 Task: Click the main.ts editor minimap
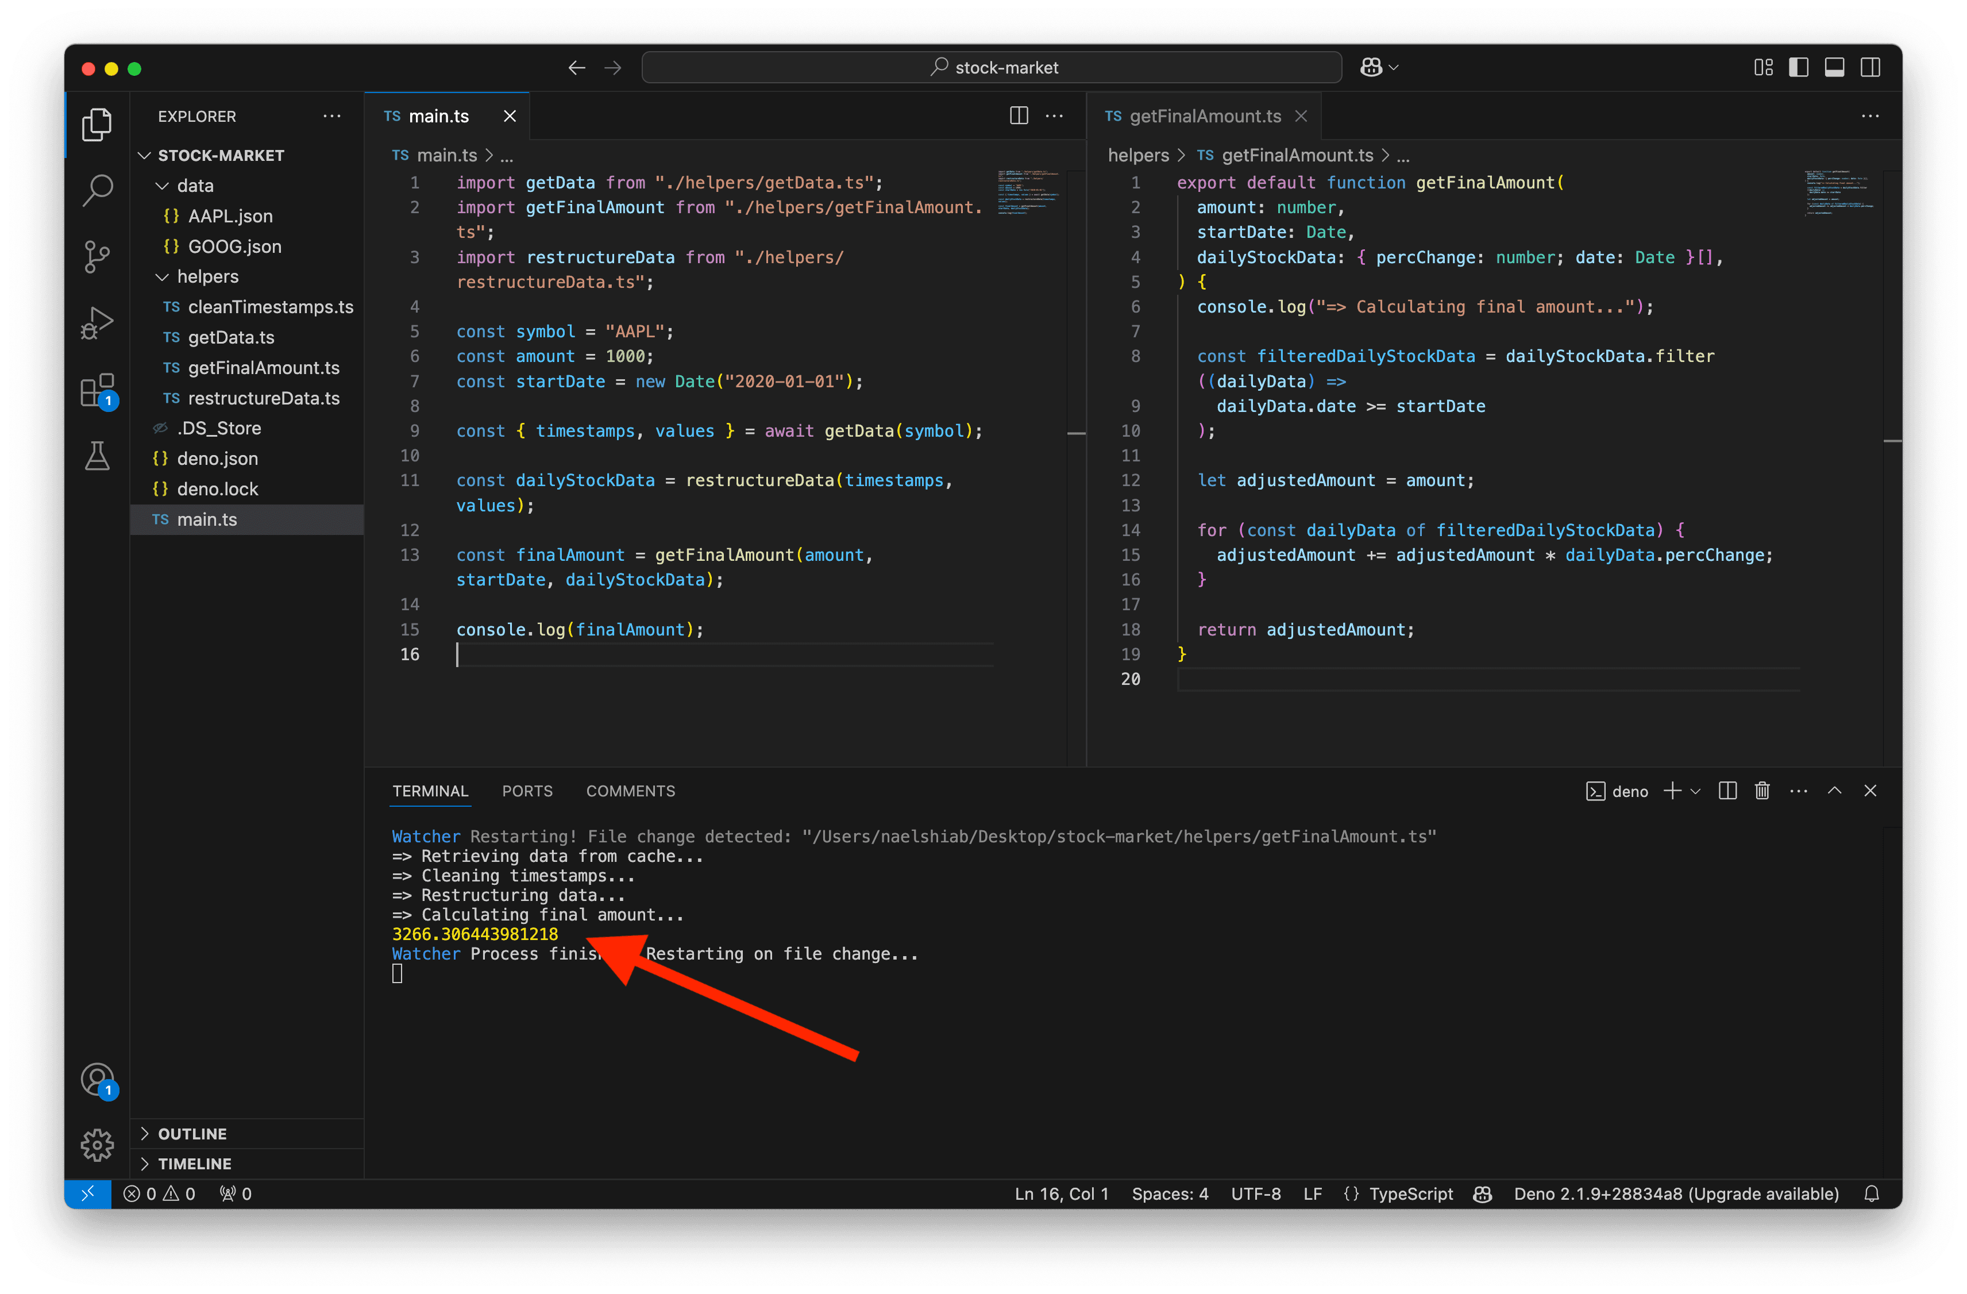pos(1028,192)
